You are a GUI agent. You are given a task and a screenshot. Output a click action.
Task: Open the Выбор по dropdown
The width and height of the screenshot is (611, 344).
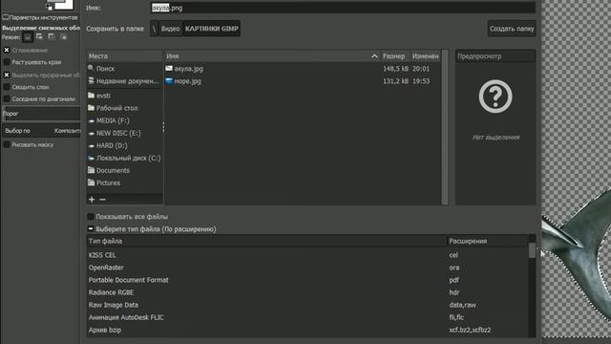coord(41,131)
